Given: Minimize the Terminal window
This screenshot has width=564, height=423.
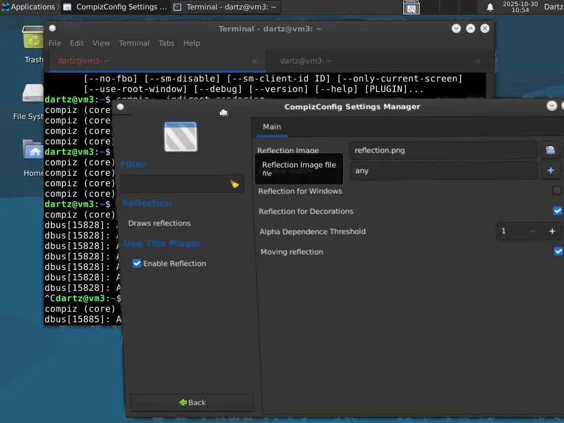Looking at the screenshot, I should pos(456,29).
